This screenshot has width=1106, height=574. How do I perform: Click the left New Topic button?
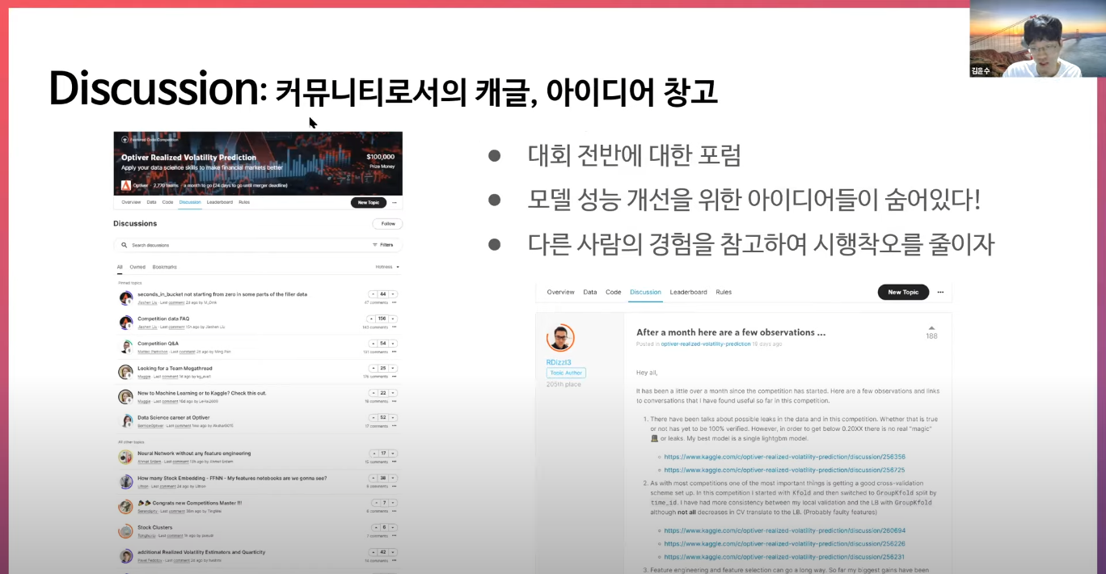point(368,202)
